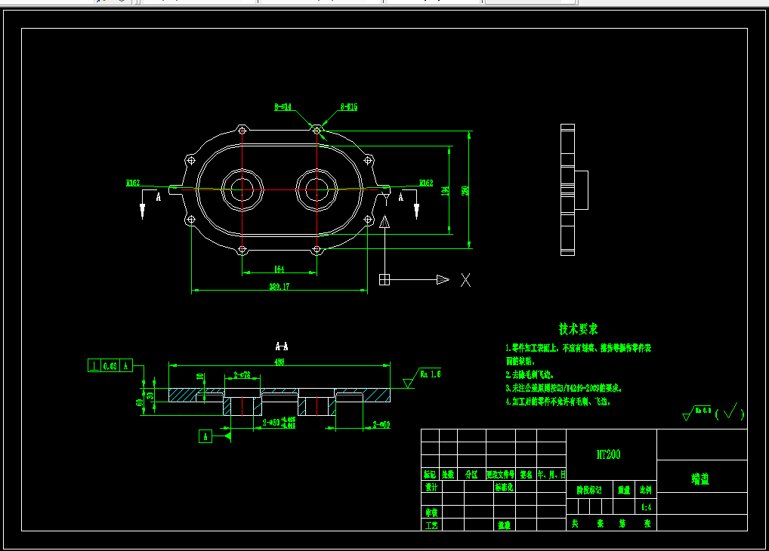Click the 第 character in sheet count row

(x=622, y=524)
